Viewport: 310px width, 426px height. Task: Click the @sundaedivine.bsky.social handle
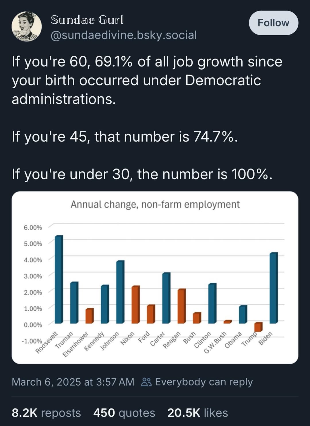coord(123,35)
